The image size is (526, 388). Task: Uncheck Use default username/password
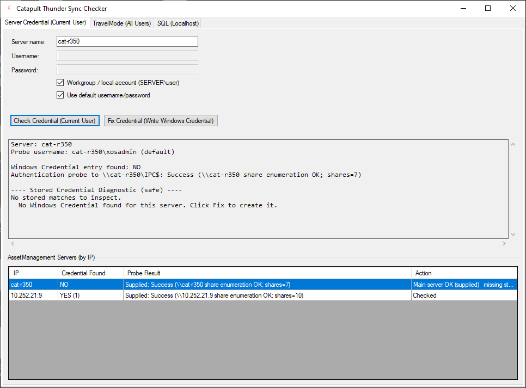[60, 95]
